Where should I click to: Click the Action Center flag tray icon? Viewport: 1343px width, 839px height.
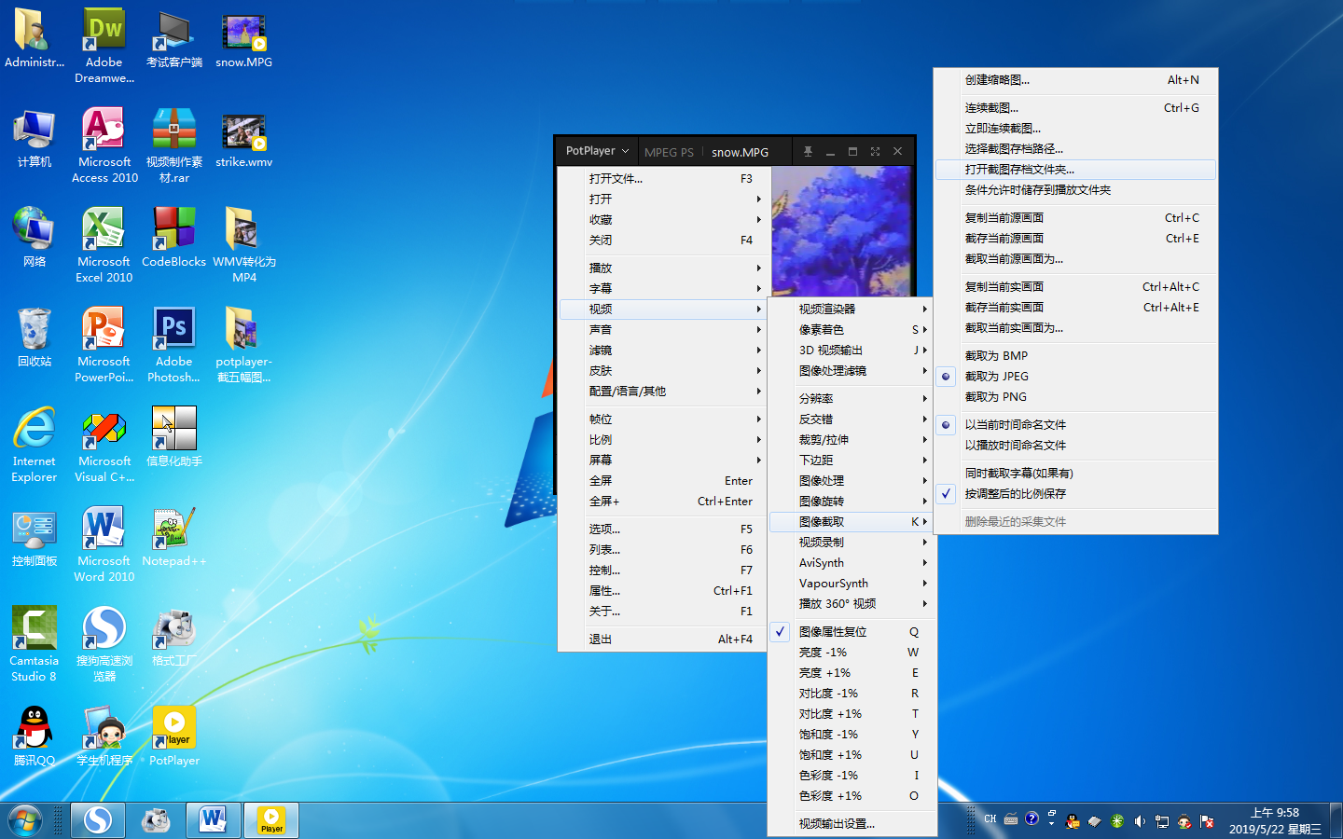(x=1207, y=821)
